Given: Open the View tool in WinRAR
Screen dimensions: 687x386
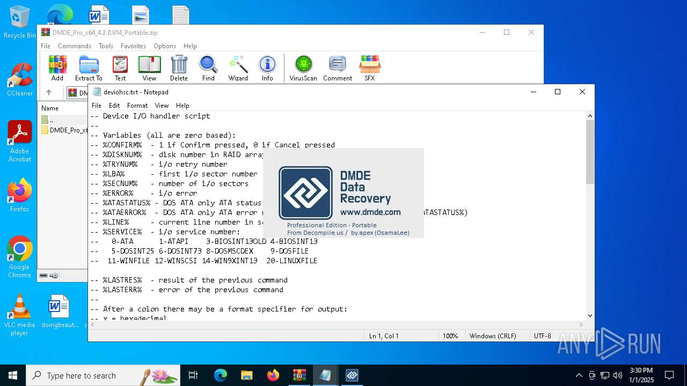Looking at the screenshot, I should pyautogui.click(x=149, y=68).
